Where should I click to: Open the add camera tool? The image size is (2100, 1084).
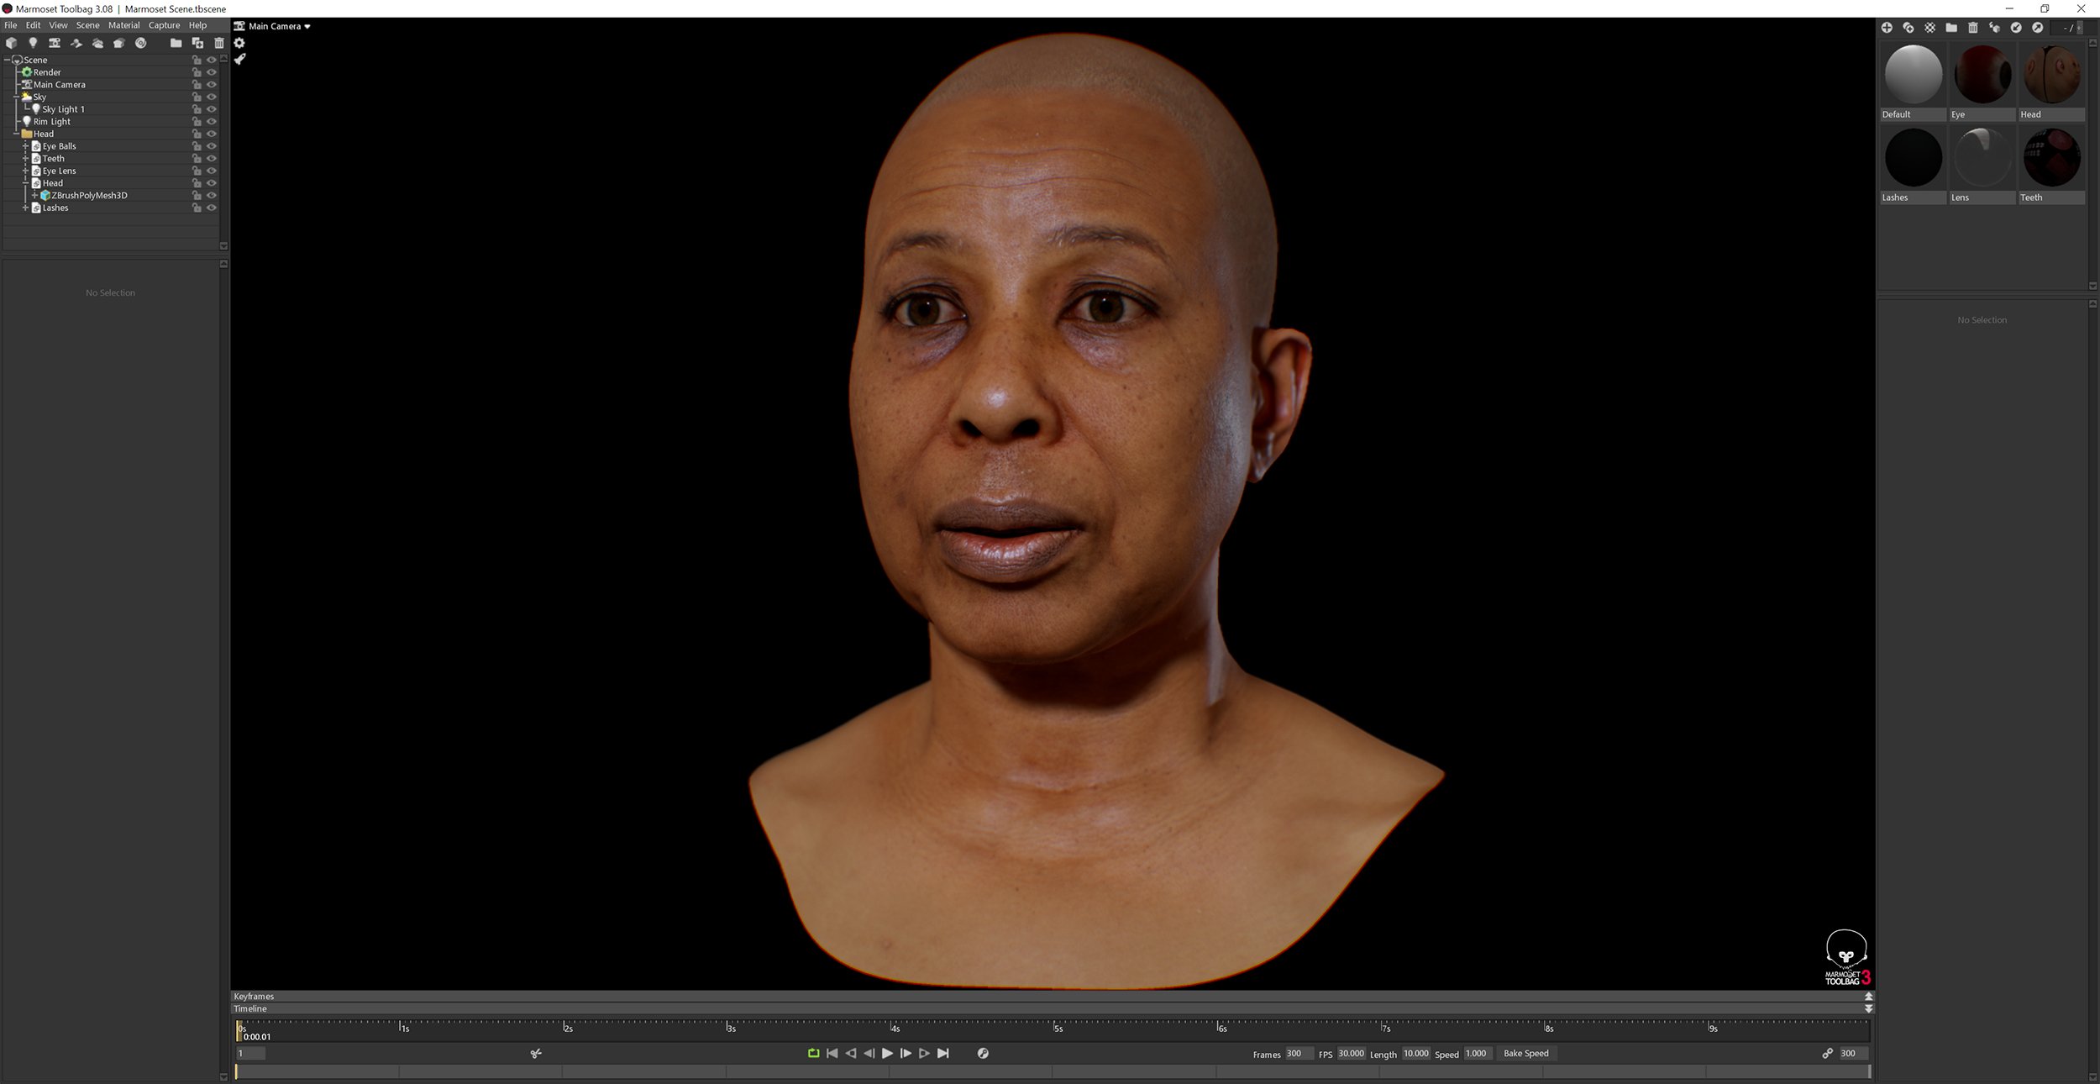pyautogui.click(x=54, y=42)
